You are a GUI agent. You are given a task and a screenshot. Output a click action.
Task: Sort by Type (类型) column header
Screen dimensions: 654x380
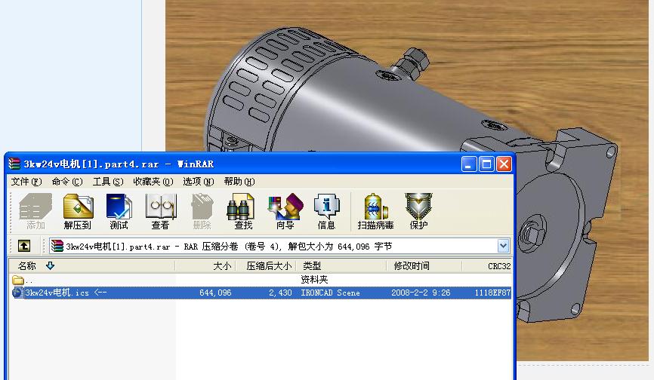pyautogui.click(x=341, y=266)
